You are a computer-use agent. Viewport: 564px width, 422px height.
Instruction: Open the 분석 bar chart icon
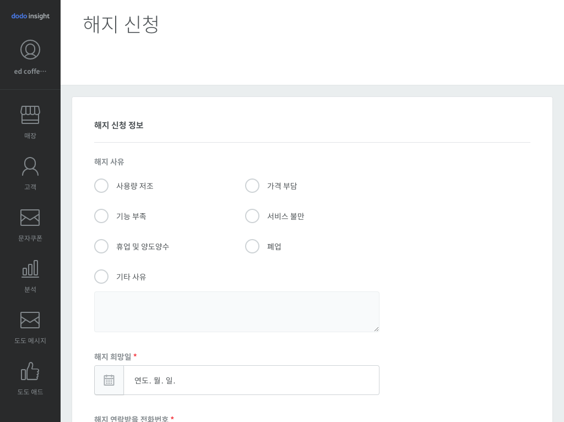coord(30,269)
